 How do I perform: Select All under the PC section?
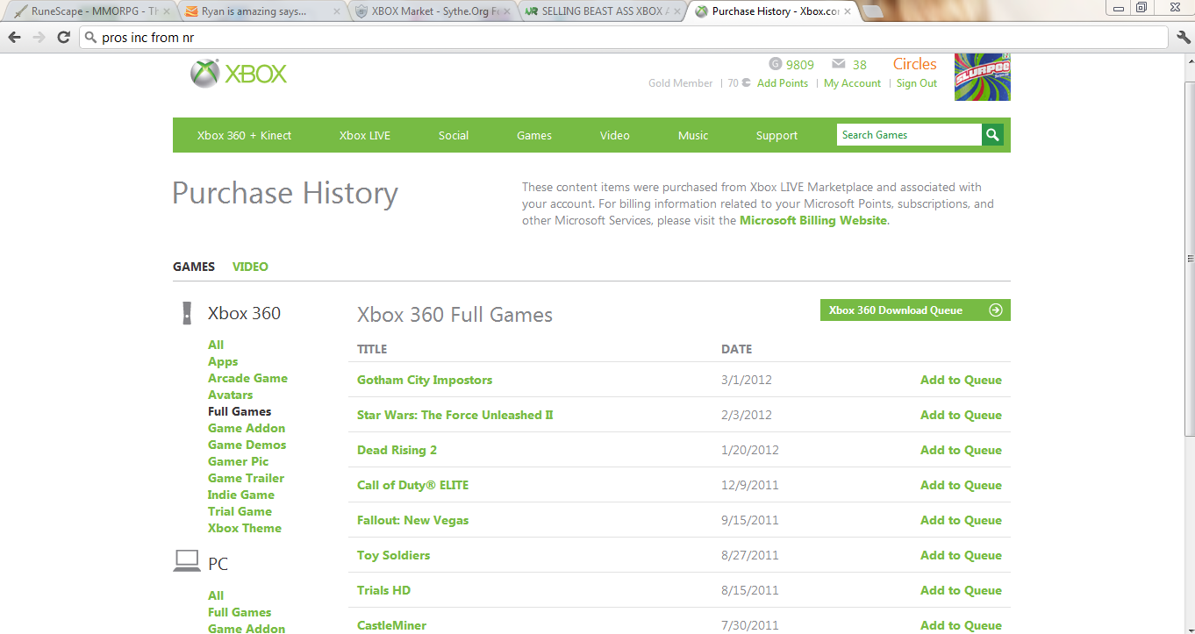216,595
